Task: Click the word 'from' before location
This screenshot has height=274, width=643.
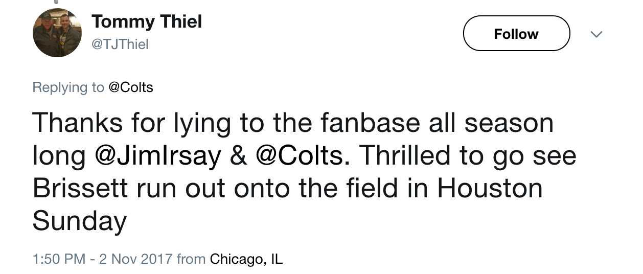Action: point(192,259)
